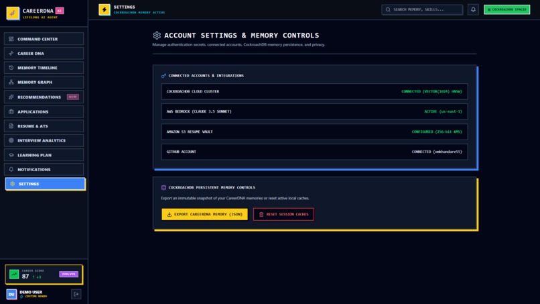Click the EVOLVED badge in career score card

pyautogui.click(x=68, y=274)
